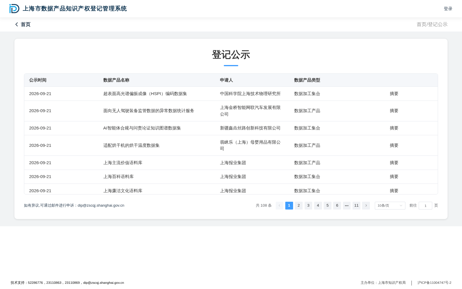Click applicant 中国科学院上海技术物理研究所
Screen dimensions: 462x289
pos(250,94)
